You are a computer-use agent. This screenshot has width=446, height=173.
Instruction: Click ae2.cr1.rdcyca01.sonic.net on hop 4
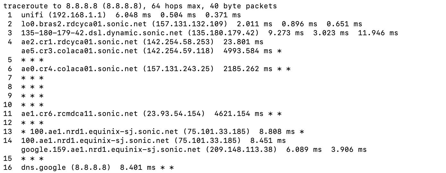[80, 42]
